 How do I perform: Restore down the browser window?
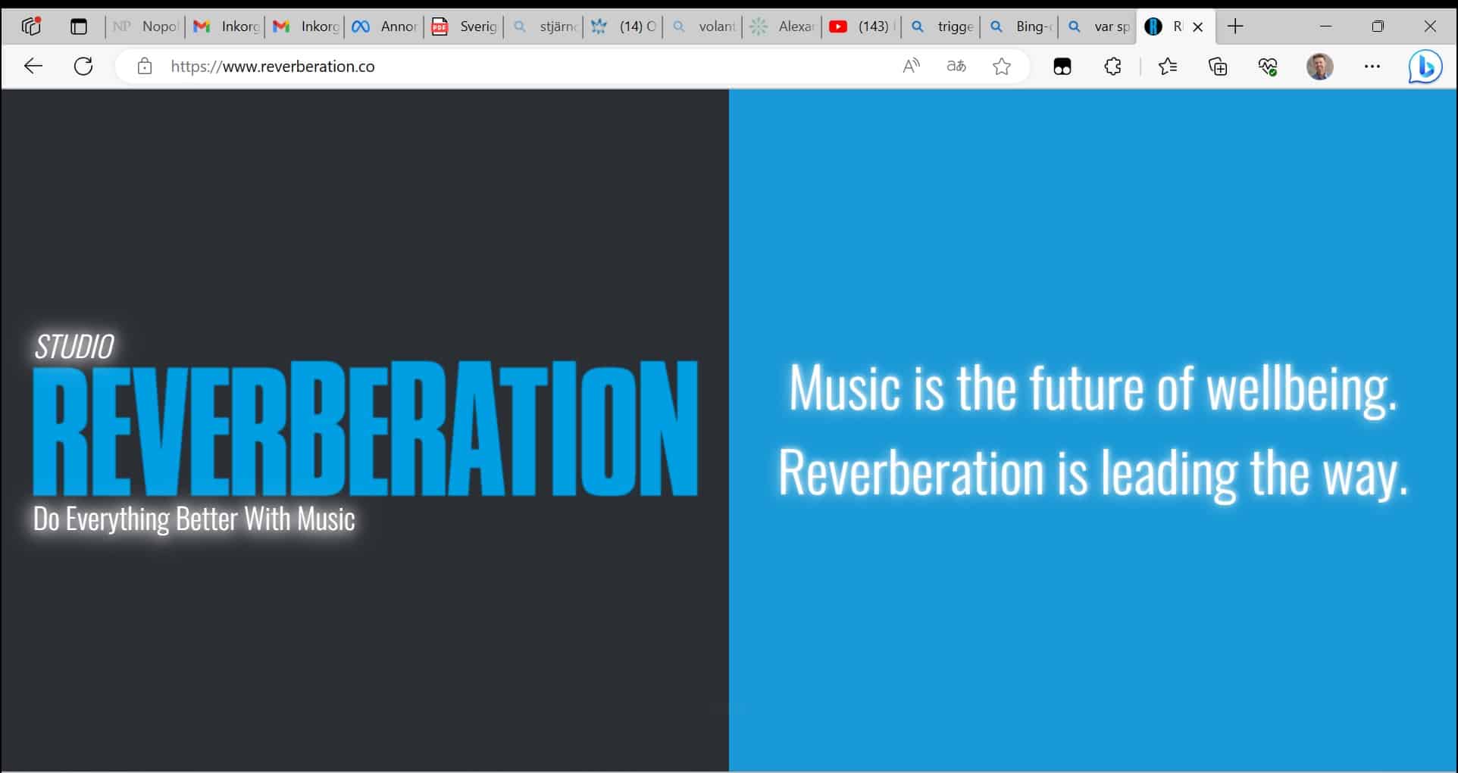[x=1378, y=26]
